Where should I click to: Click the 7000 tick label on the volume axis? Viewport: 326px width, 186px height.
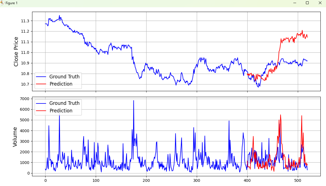25,99
